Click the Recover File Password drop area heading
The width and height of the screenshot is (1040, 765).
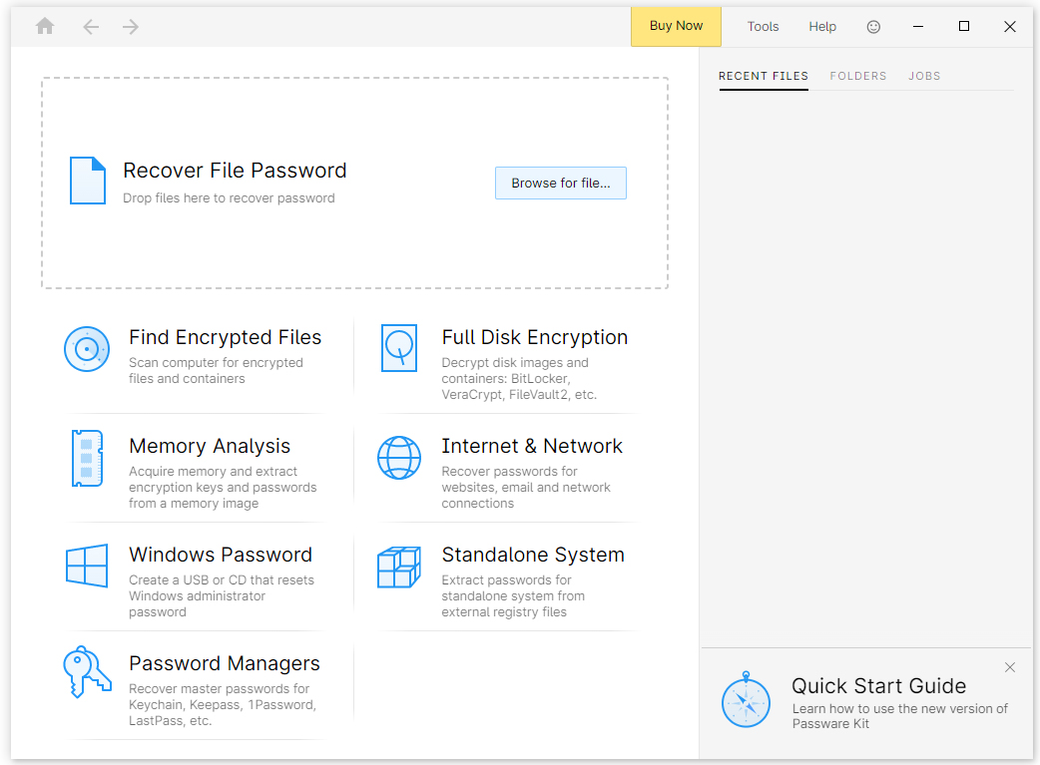tap(235, 171)
